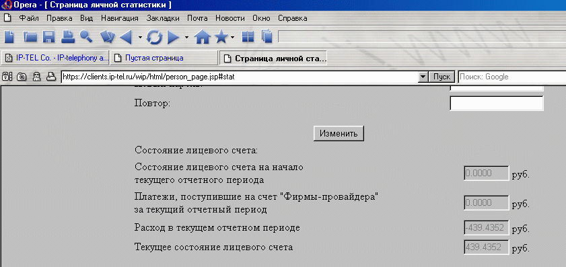Viewport: 566px width, 267px height.
Task: Click the Save floppy disk icon
Action: pos(48,37)
